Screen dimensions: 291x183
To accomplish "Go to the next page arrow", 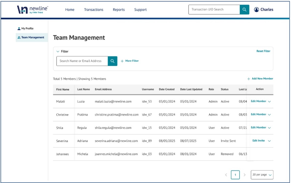I will (245, 175).
